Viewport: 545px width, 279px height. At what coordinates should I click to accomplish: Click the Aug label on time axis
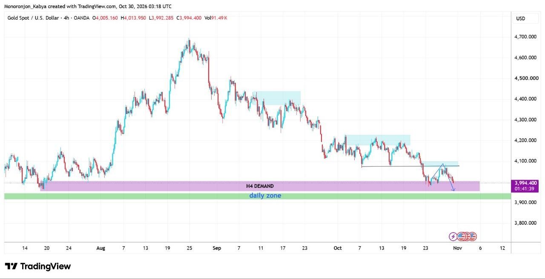point(100,248)
